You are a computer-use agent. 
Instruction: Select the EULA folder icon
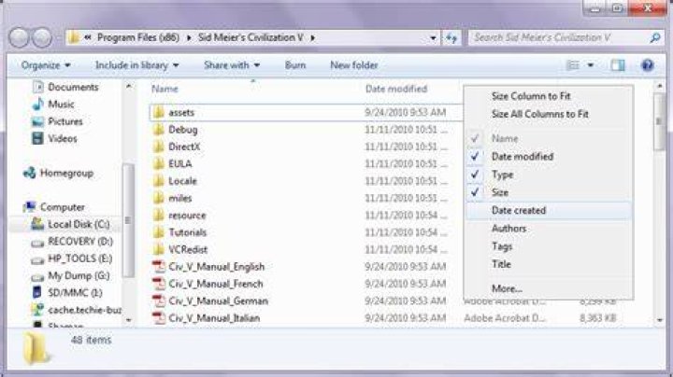pos(158,163)
